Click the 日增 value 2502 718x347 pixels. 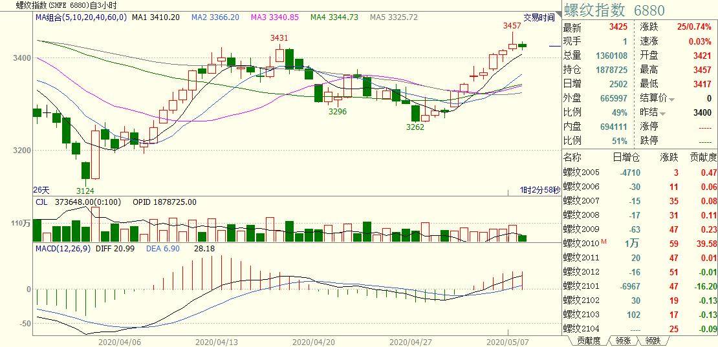[x=618, y=84]
